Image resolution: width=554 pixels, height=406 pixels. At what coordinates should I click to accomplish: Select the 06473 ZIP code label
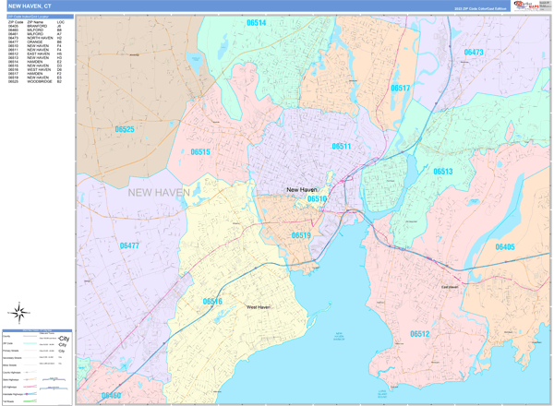click(473, 53)
